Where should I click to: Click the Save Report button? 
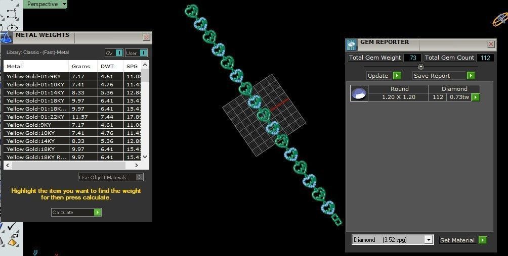pyautogui.click(x=444, y=76)
